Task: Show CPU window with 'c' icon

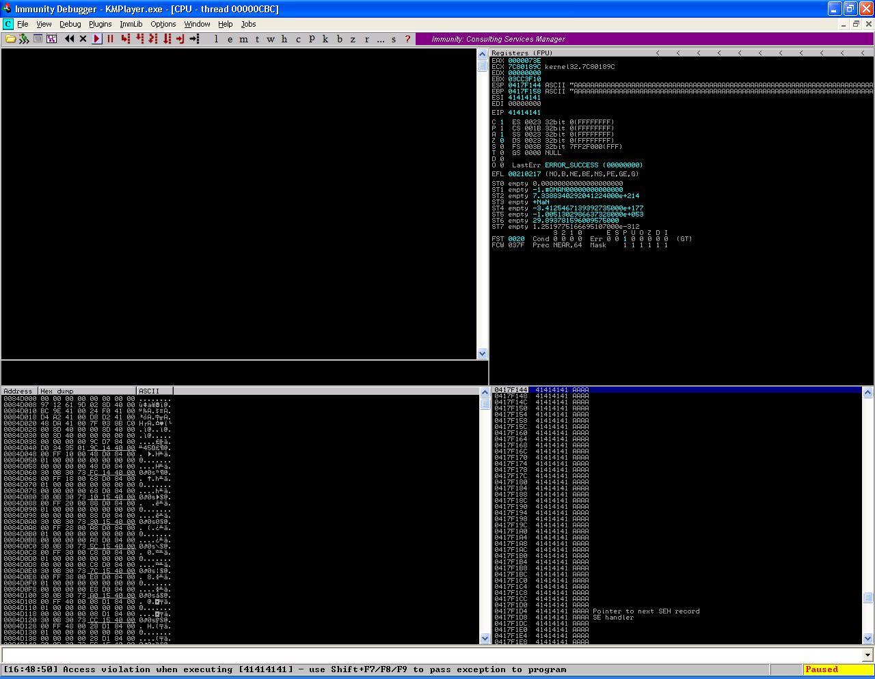Action: [x=298, y=39]
